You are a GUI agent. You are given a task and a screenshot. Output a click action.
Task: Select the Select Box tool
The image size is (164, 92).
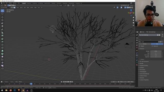point(2,11)
